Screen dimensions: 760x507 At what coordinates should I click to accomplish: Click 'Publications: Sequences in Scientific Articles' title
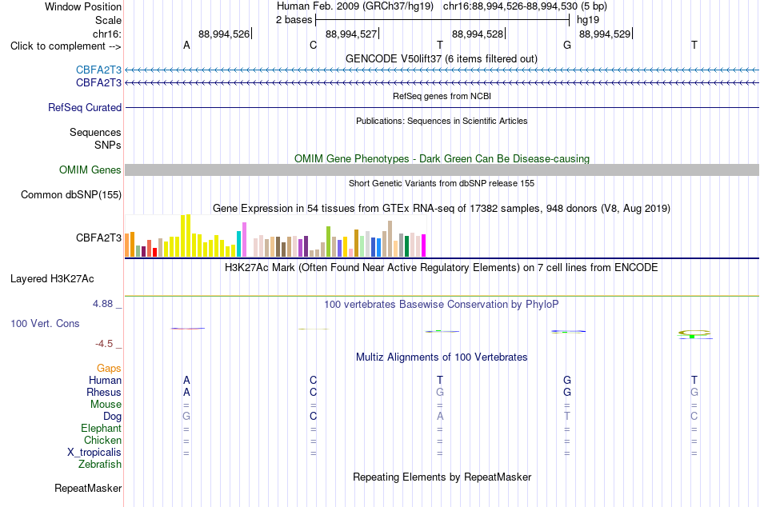click(442, 121)
